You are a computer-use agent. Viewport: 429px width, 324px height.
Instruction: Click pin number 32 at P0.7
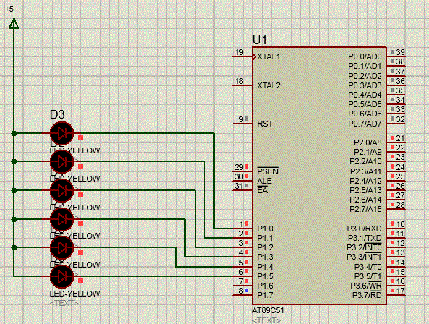coord(400,119)
